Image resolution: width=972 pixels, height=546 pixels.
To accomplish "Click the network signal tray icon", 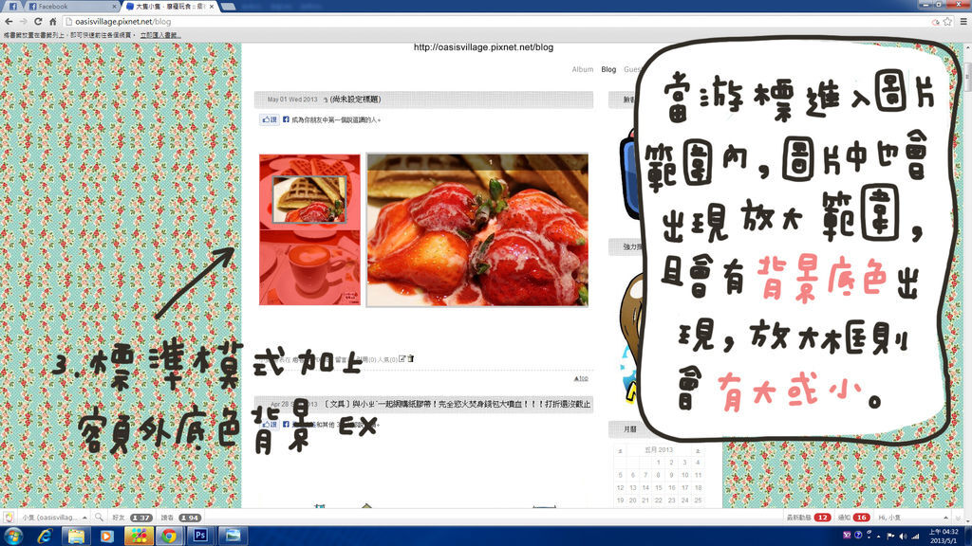I will pos(915,537).
